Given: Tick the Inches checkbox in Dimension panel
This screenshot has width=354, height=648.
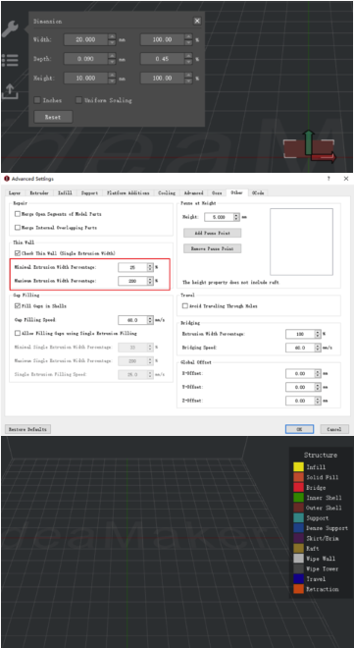Looking at the screenshot, I should pyautogui.click(x=37, y=100).
